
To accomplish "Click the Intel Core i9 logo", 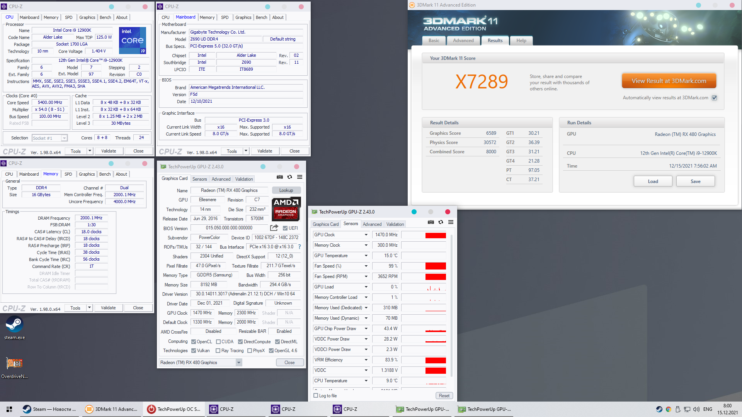I will click(x=133, y=40).
